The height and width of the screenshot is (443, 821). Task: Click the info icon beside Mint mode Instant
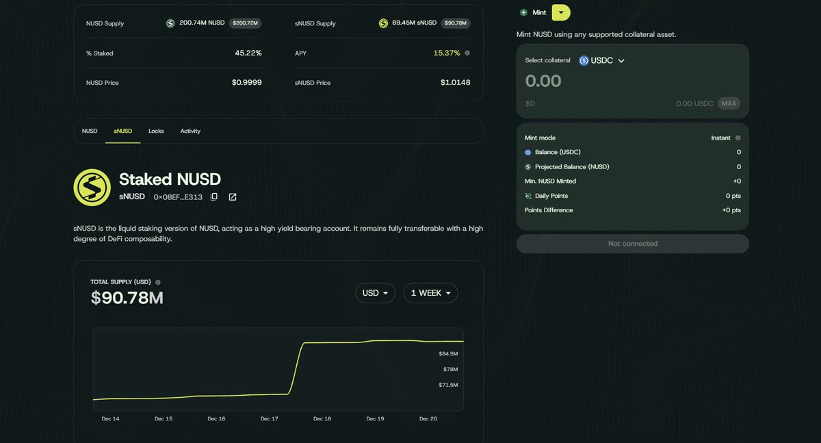[x=738, y=137]
